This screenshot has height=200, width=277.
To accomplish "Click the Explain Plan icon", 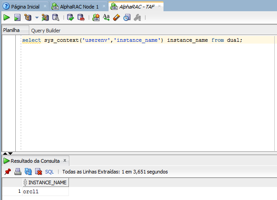I will 28,18.
